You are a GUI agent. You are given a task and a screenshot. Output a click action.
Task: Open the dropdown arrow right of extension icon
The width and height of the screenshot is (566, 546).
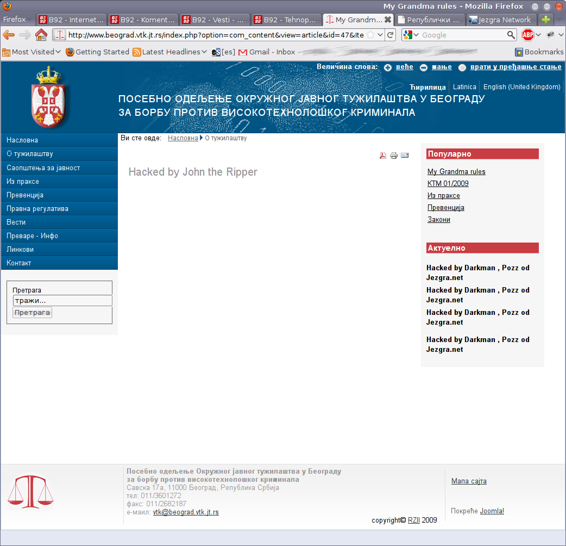(561, 35)
